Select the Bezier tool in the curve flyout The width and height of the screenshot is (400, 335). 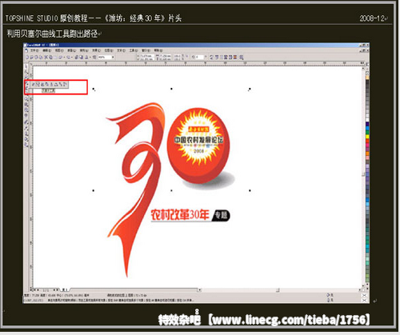[x=38, y=84]
